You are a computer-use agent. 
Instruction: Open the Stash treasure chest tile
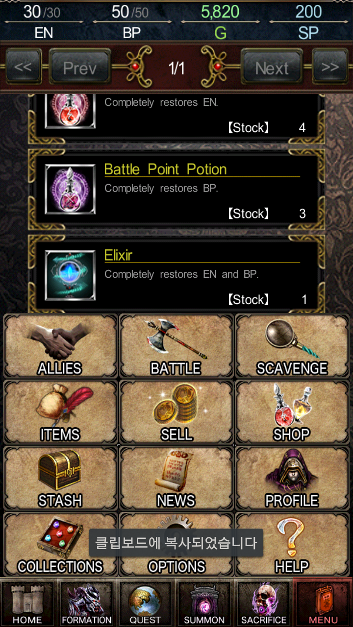pyautogui.click(x=60, y=479)
